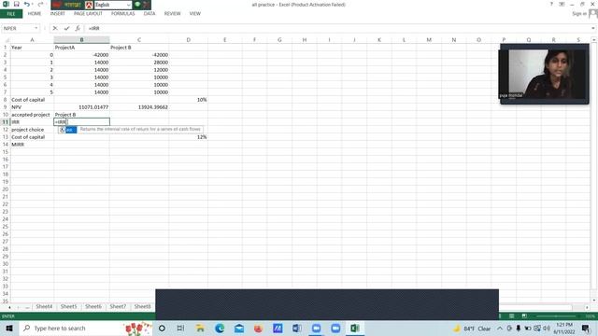Click the 12% cost of capital cell

click(189, 137)
